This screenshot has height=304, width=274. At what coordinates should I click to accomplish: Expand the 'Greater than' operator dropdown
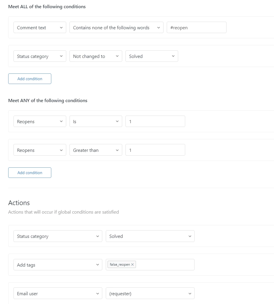[96, 150]
